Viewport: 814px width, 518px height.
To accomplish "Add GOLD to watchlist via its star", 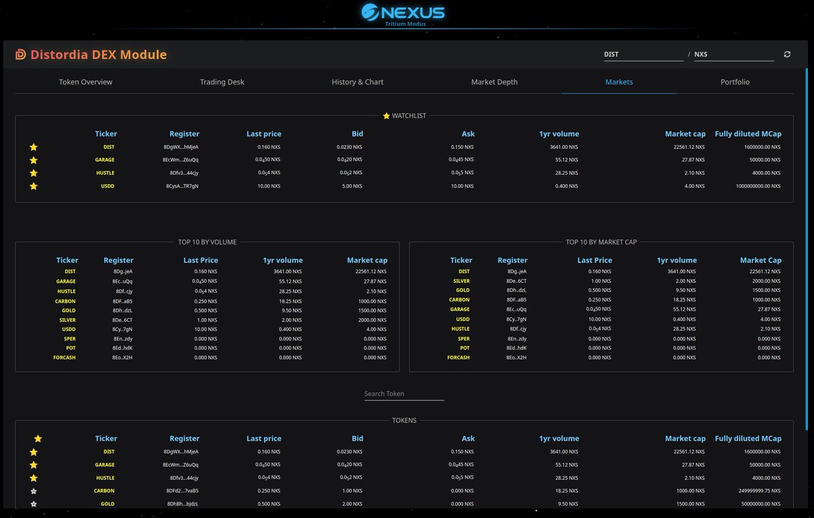I will click(x=33, y=504).
